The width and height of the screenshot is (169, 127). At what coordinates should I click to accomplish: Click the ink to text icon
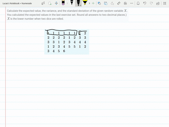click(x=112, y=3)
